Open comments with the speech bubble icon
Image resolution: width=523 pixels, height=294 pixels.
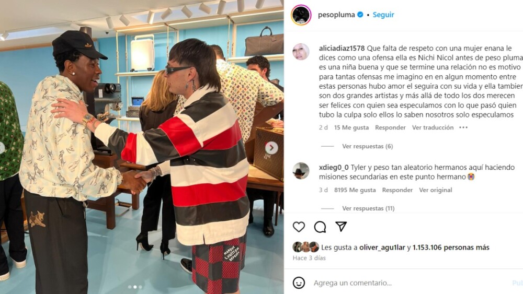pos(320,227)
